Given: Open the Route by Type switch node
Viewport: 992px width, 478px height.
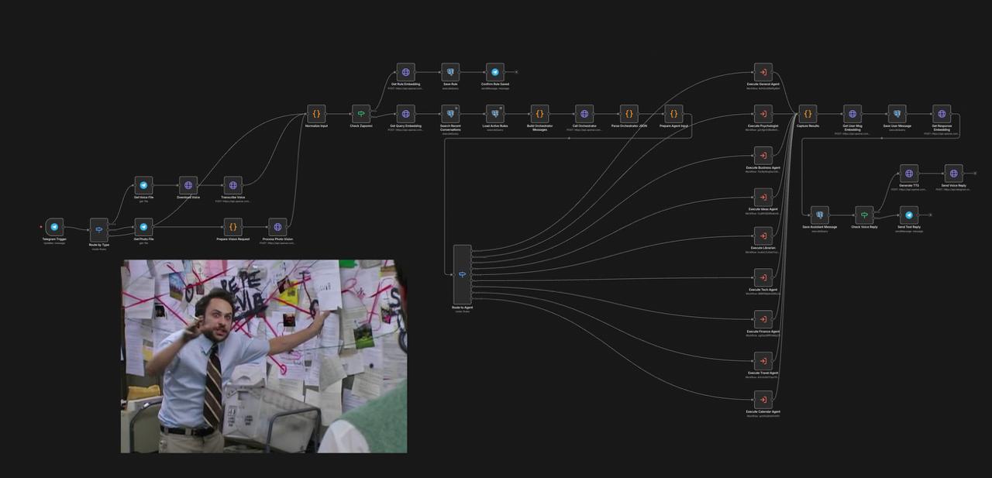Looking at the screenshot, I should (98, 229).
